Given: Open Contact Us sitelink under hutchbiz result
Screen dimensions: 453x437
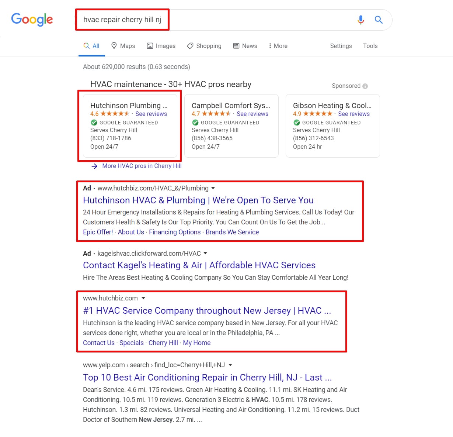Looking at the screenshot, I should (99, 343).
